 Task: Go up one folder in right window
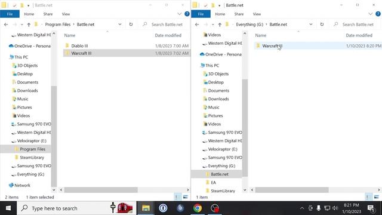(x=220, y=24)
